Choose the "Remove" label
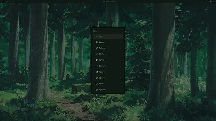Screen dimensions: 216x121 (x=102, y=72)
